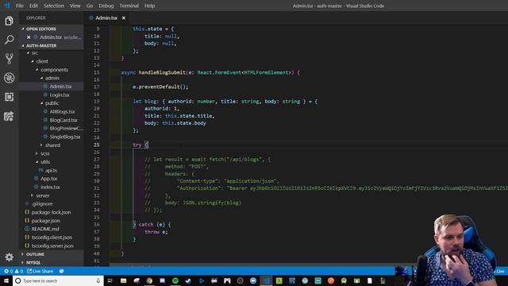Open the Edit menu

click(x=33, y=6)
